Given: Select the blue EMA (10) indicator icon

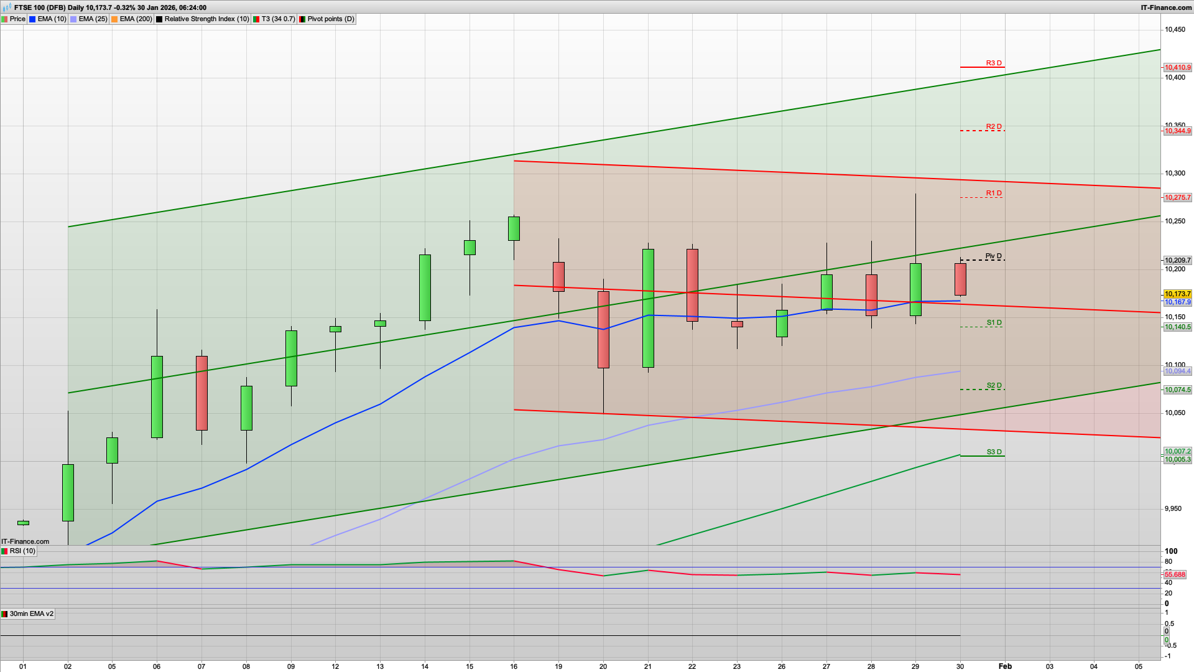Looking at the screenshot, I should pyautogui.click(x=31, y=19).
